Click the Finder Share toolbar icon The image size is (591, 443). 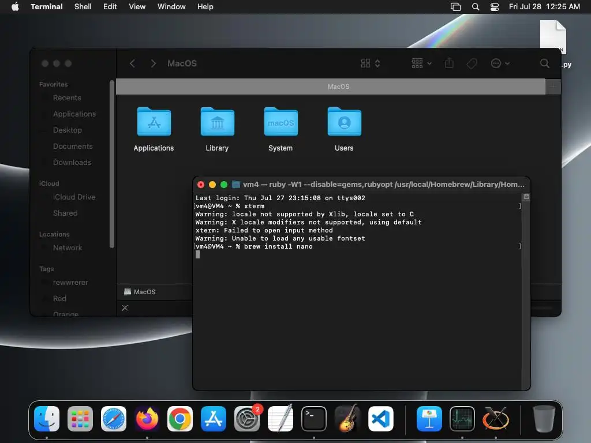pyautogui.click(x=449, y=63)
